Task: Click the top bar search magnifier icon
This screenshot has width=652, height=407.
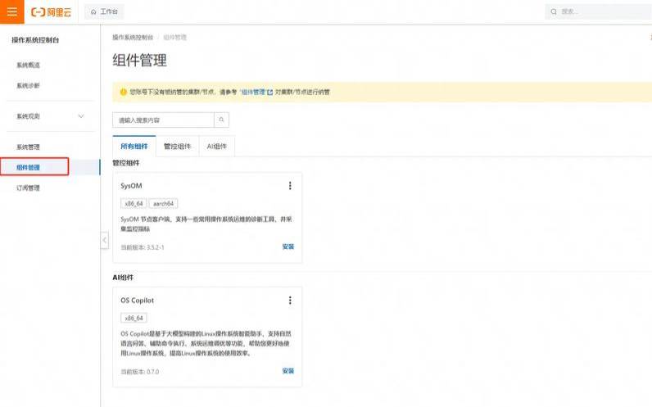Action: tap(554, 11)
